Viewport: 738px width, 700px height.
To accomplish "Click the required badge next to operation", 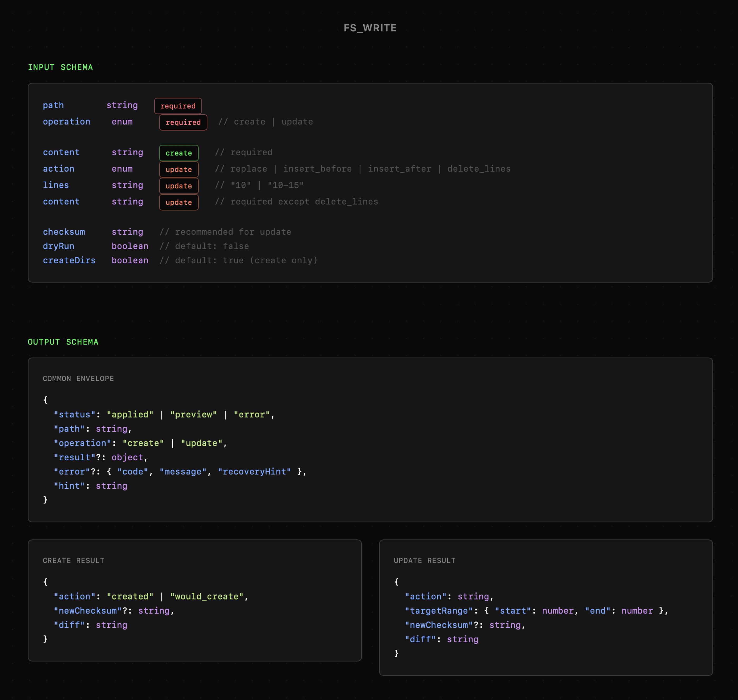I will [183, 122].
